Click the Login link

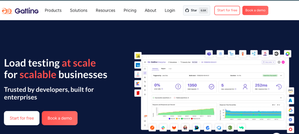coord(170,10)
